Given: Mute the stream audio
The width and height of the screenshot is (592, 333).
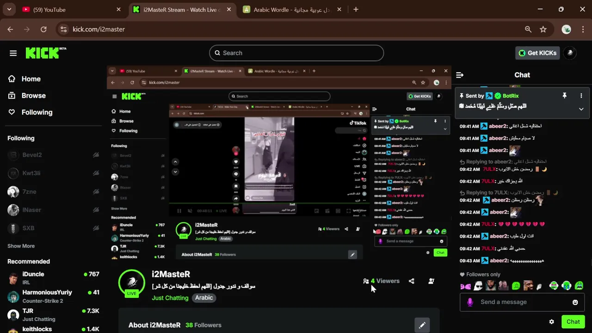Looking at the screenshot, I should (190, 211).
